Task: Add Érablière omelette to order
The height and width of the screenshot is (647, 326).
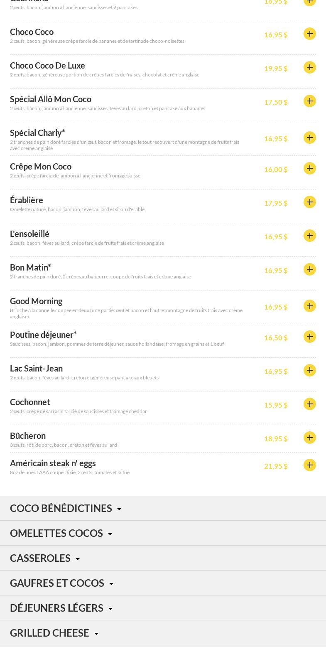Action: click(310, 202)
